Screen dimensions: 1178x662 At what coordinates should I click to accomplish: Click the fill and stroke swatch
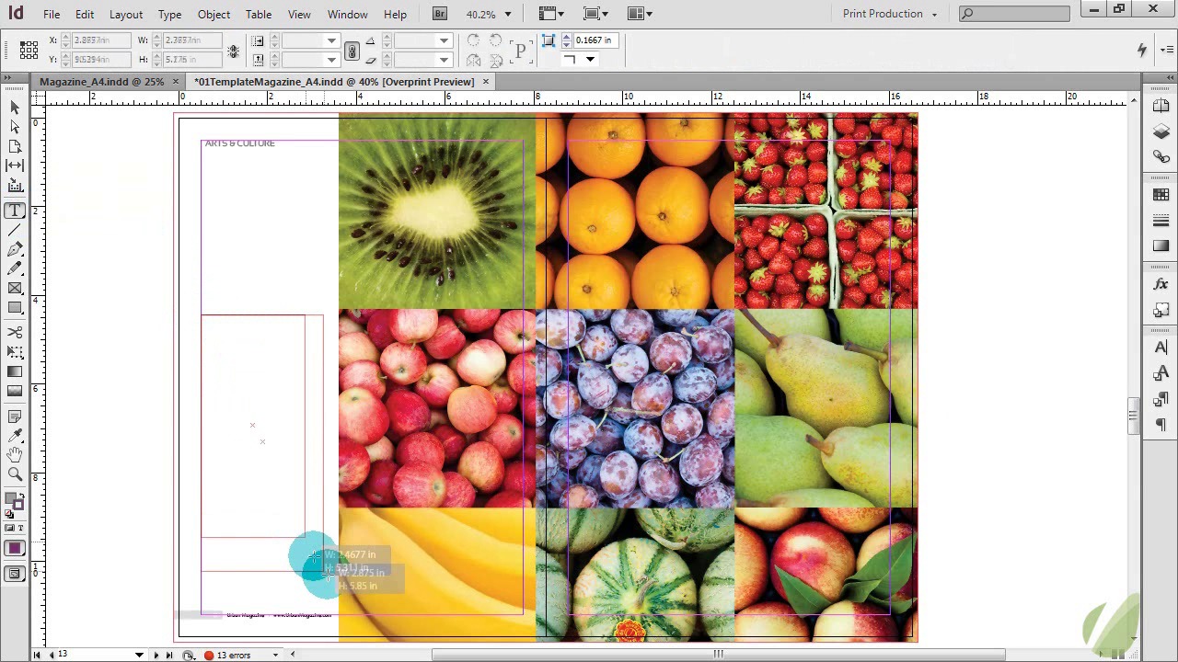(14, 502)
